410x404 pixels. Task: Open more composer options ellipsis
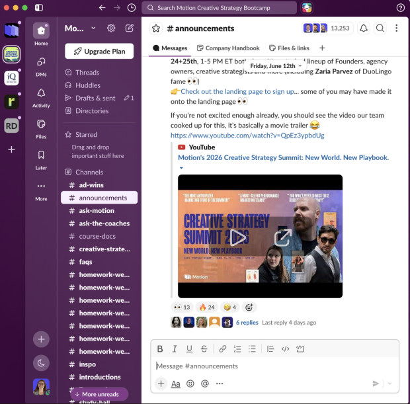coord(220,384)
